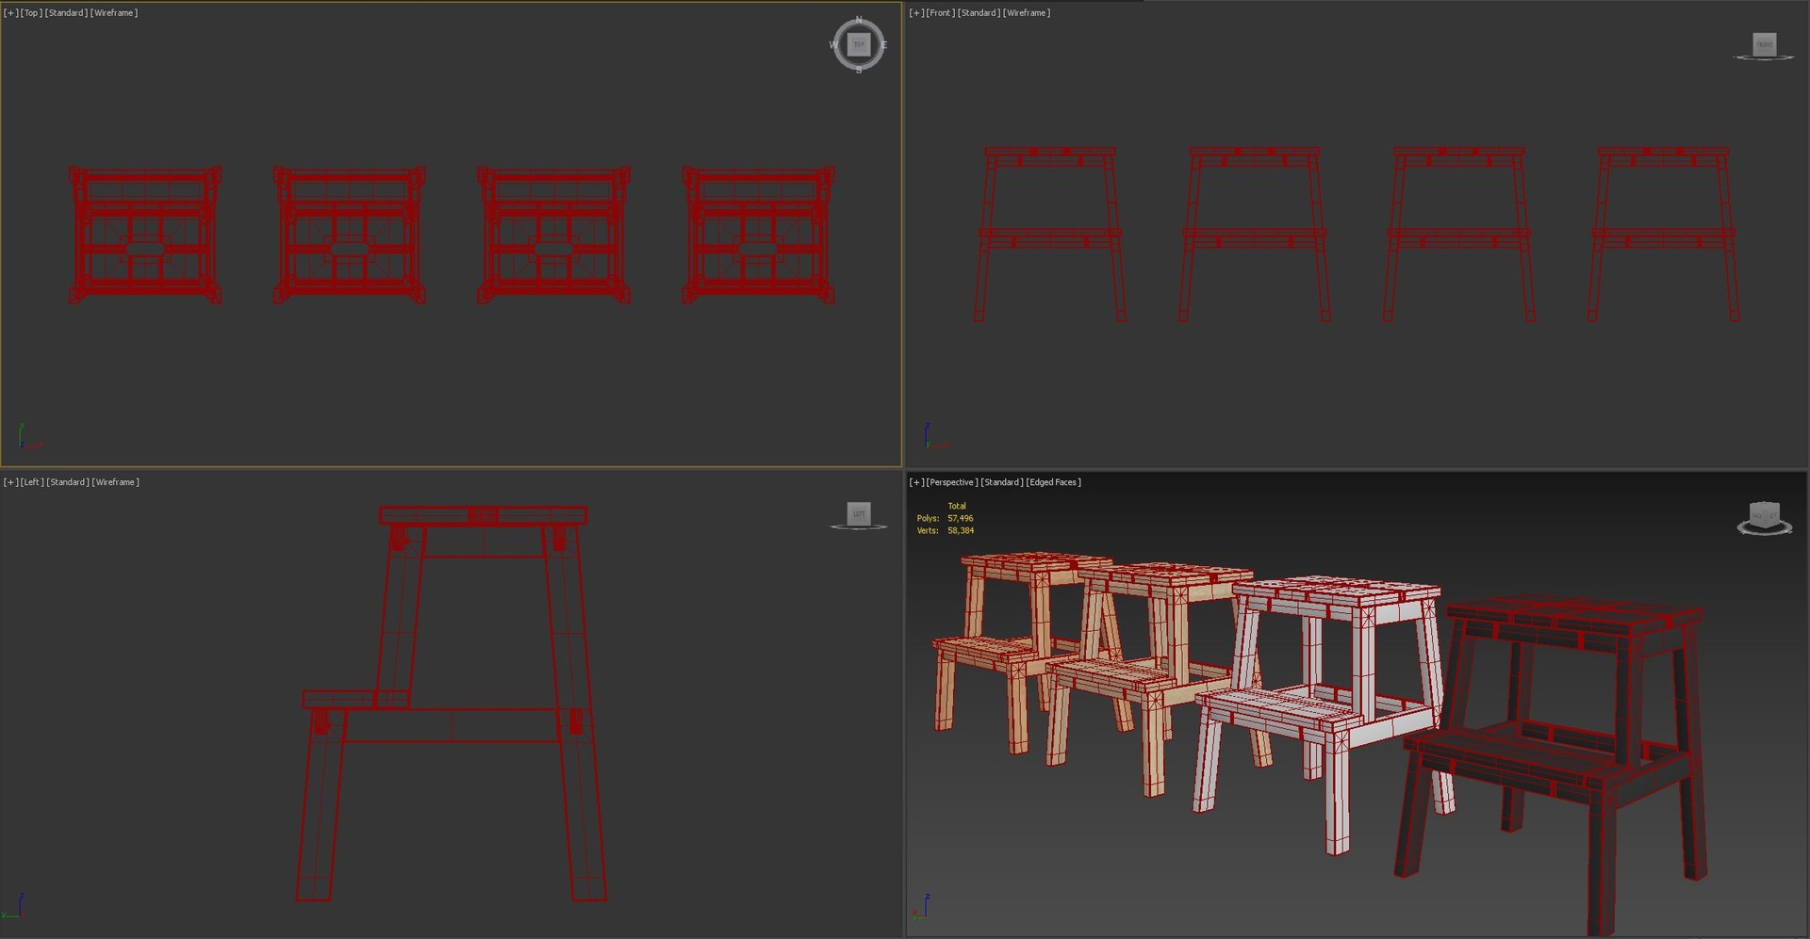Open [Standard] shading menu in the Top viewport

66,13
